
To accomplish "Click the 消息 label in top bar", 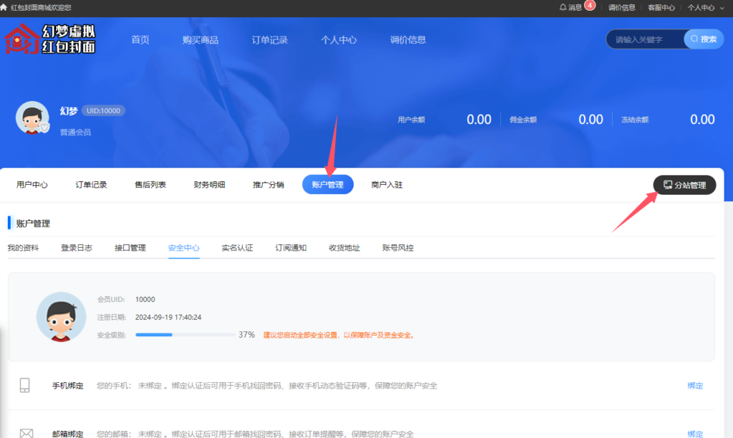I will (575, 7).
